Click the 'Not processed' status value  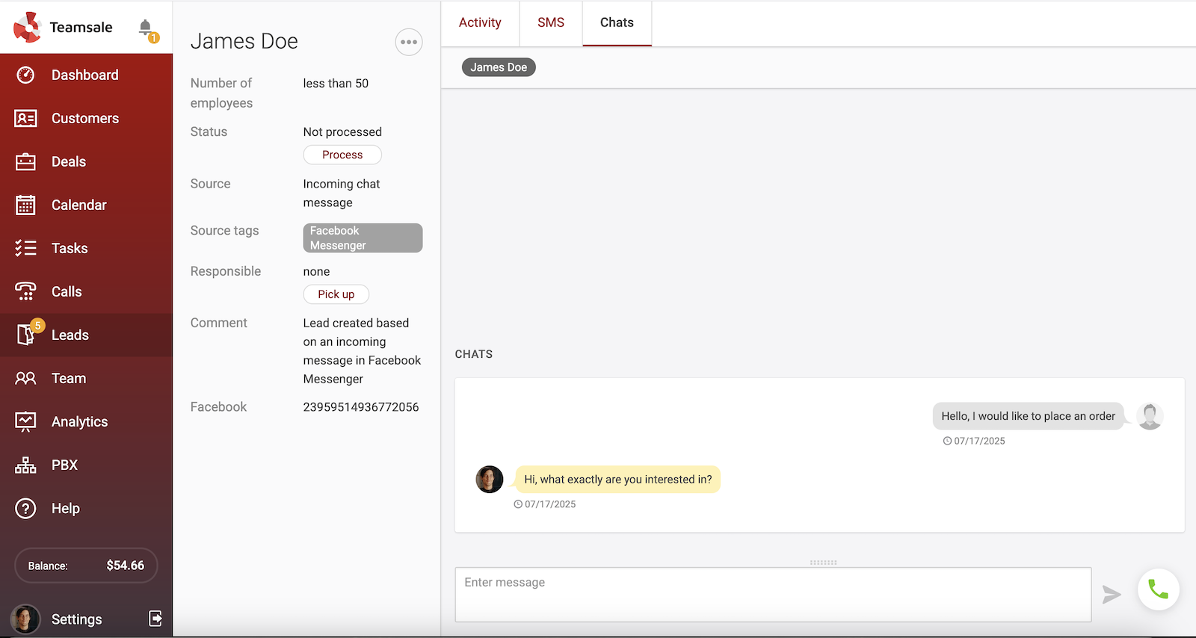342,132
